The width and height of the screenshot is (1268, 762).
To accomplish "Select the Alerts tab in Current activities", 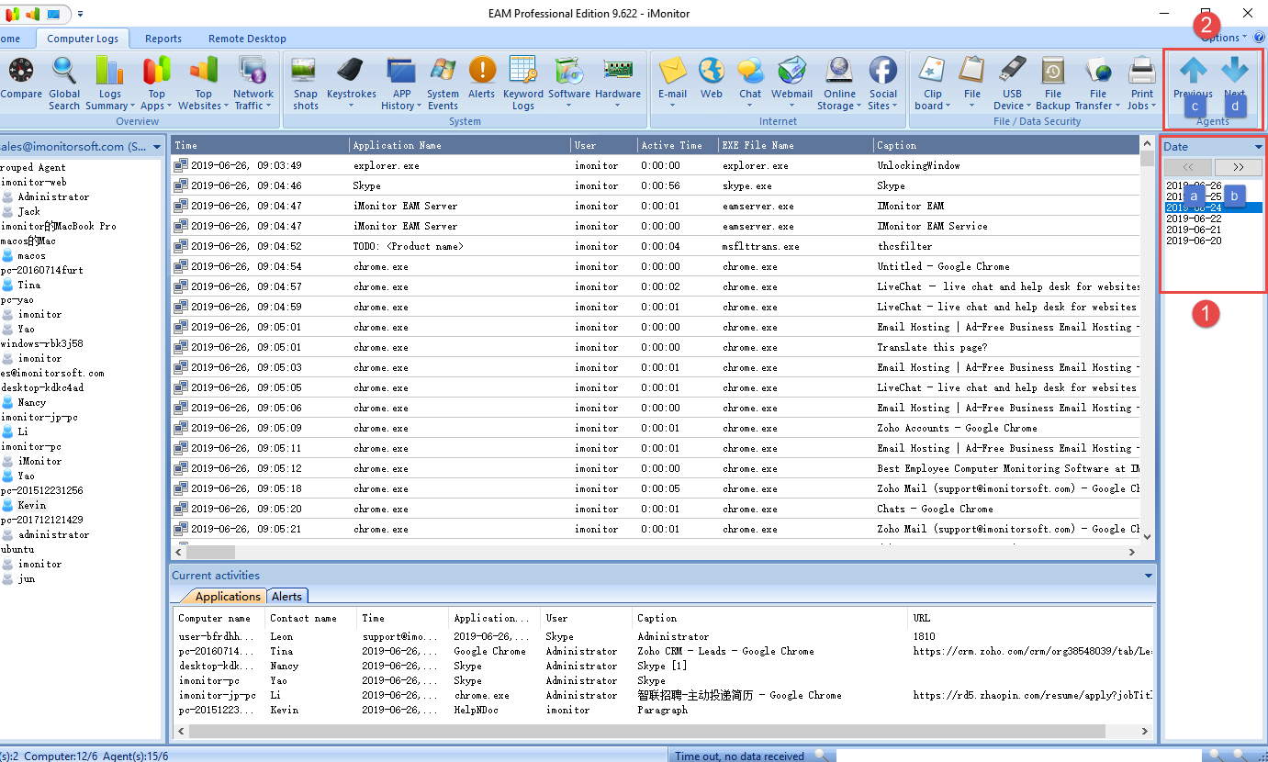I will point(286,597).
